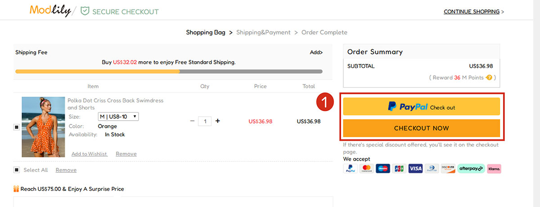540x207 pixels.
Task: Go to Shipping&Payment step
Action: coord(263,32)
